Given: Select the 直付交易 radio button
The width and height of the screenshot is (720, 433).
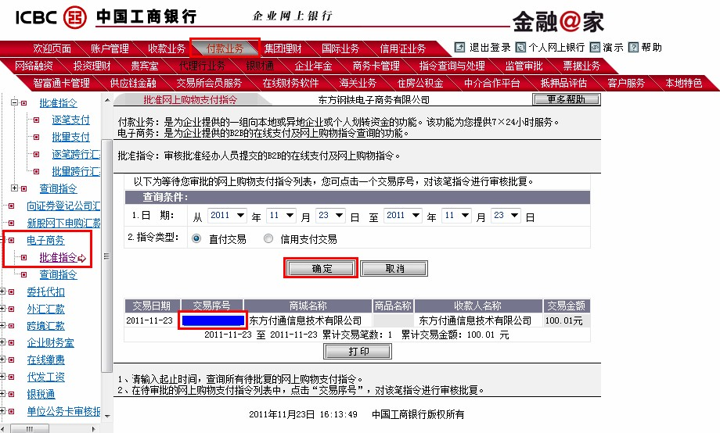Looking at the screenshot, I should coord(196,238).
